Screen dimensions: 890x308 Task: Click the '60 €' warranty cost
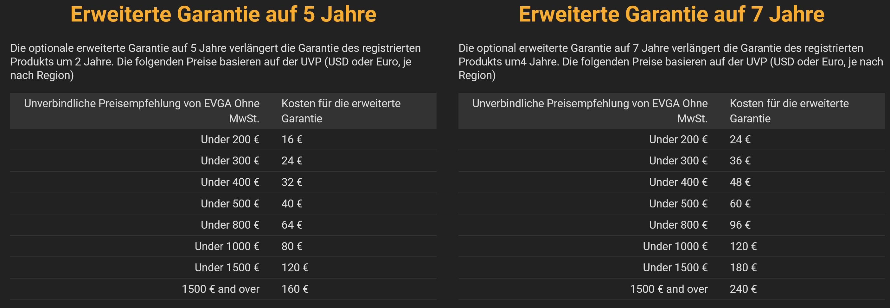pos(740,204)
